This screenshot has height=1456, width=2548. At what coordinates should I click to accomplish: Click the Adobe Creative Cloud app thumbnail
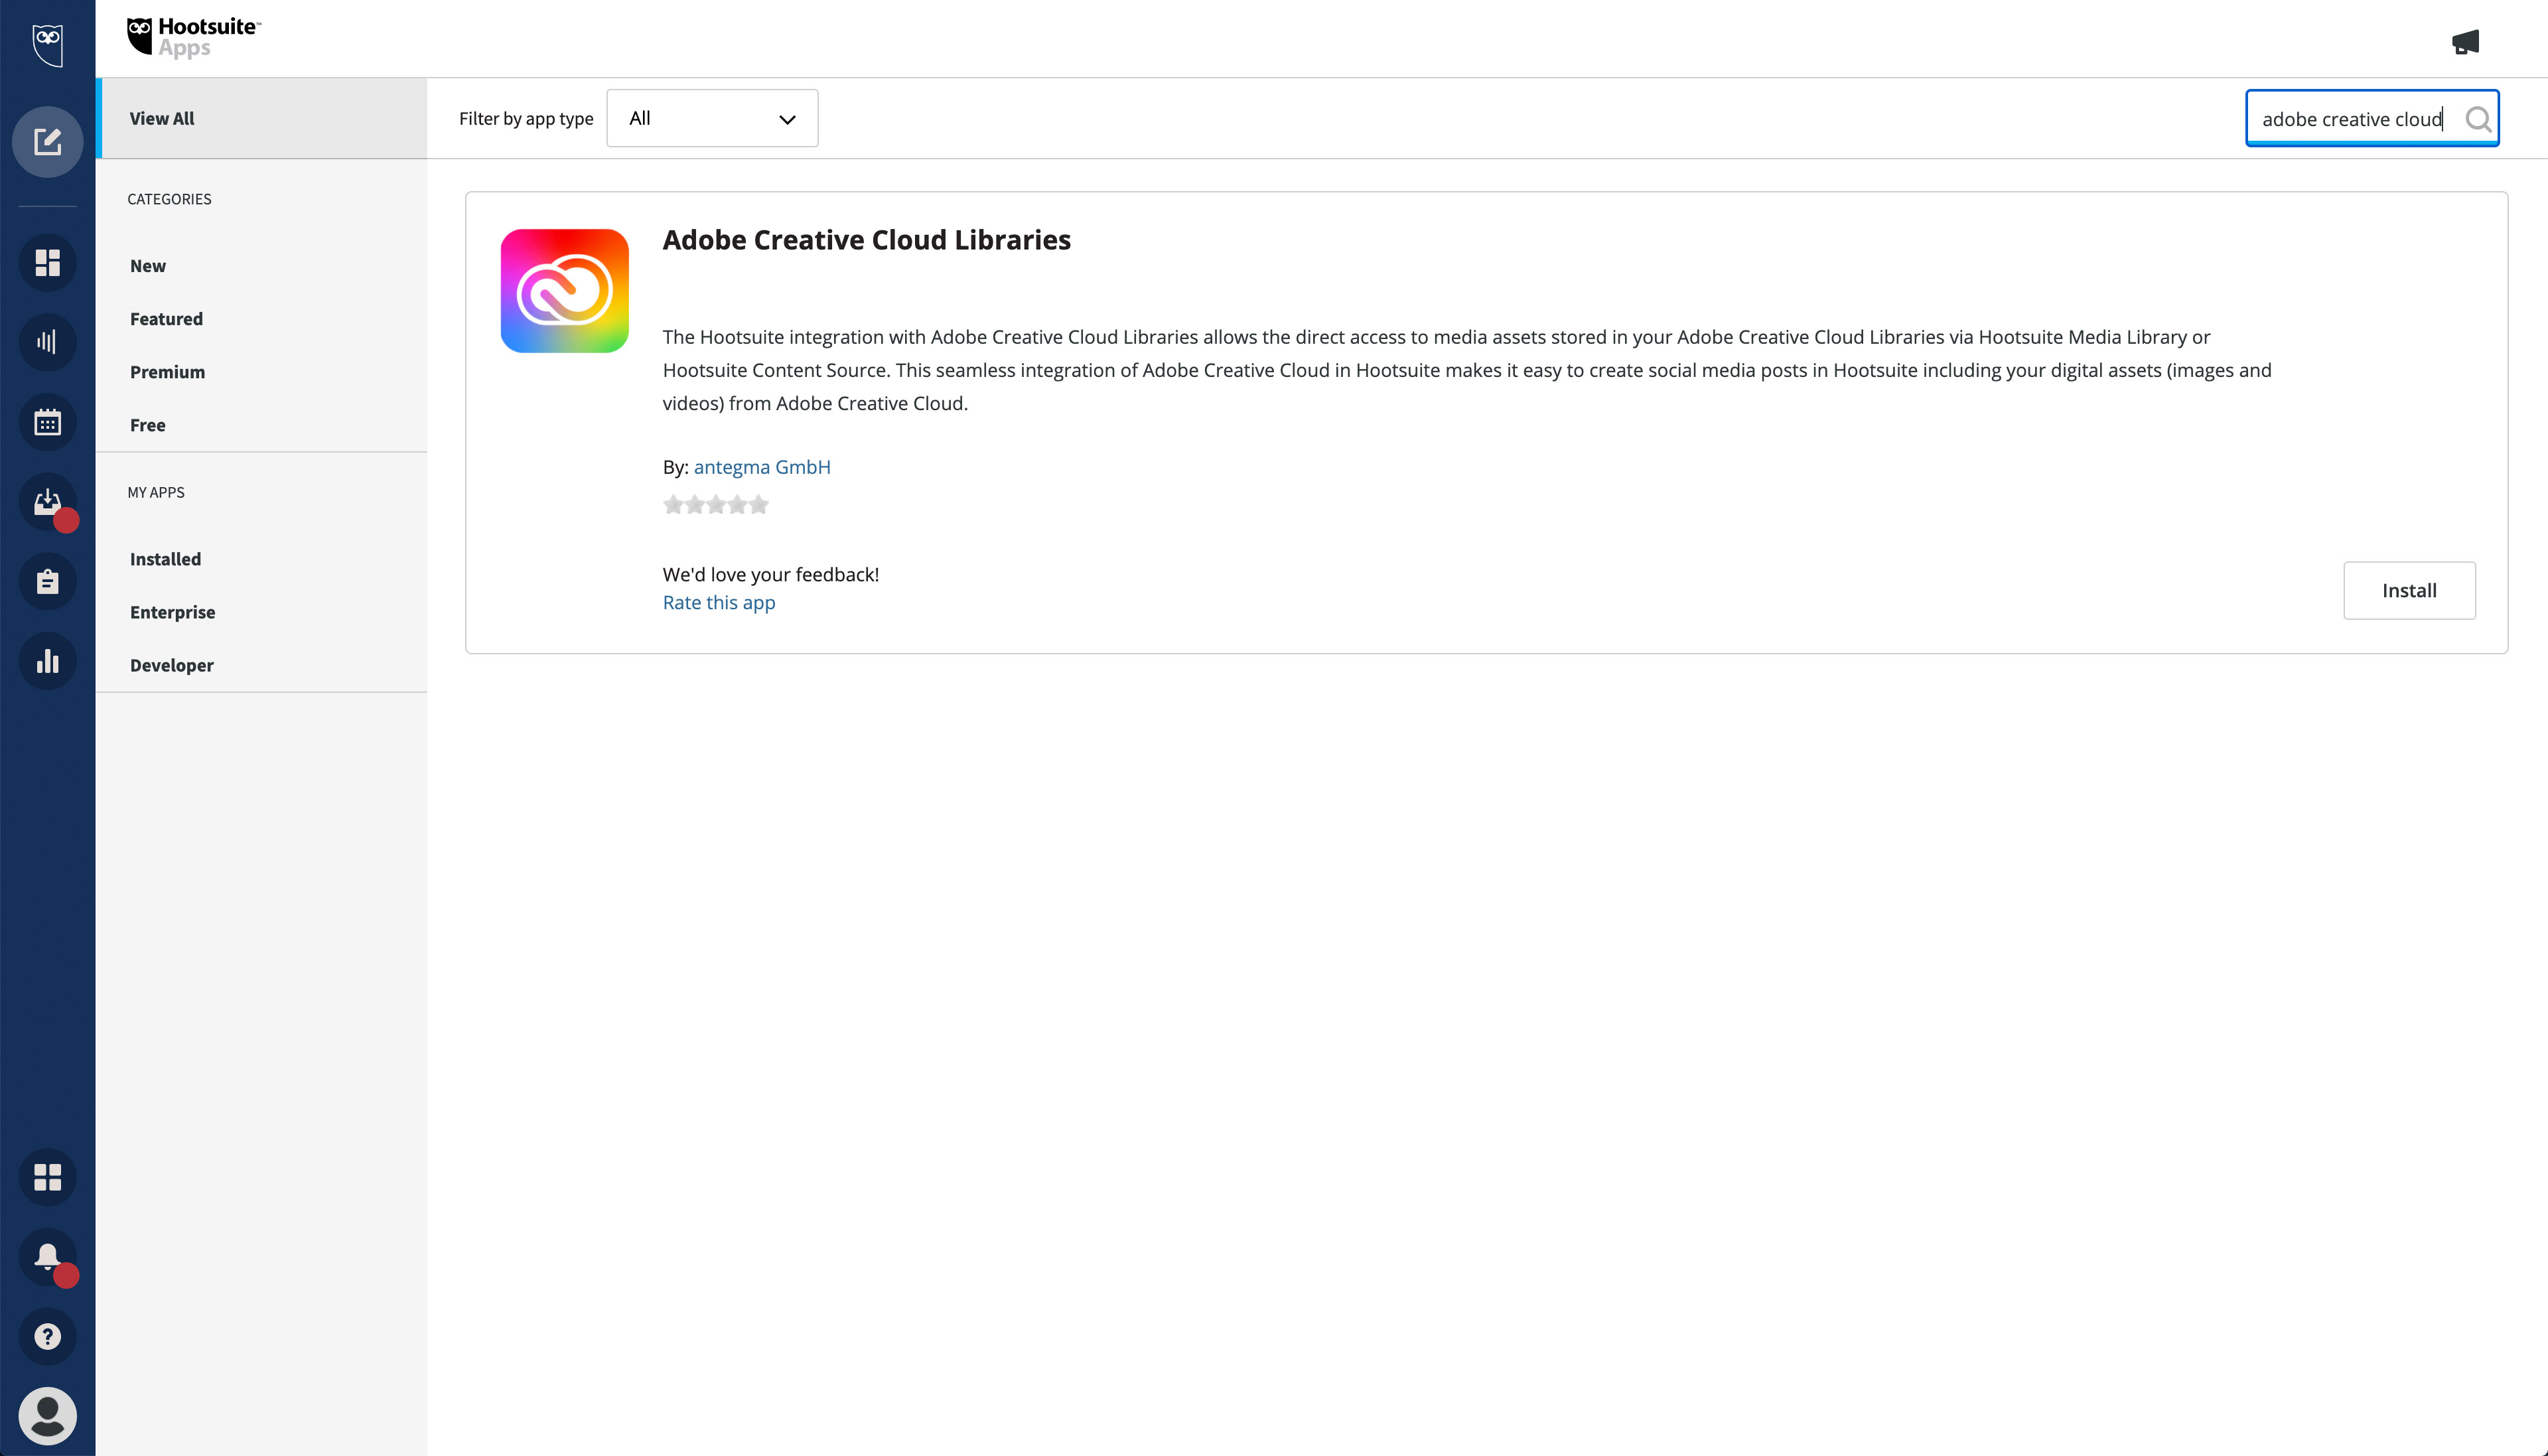[x=565, y=290]
